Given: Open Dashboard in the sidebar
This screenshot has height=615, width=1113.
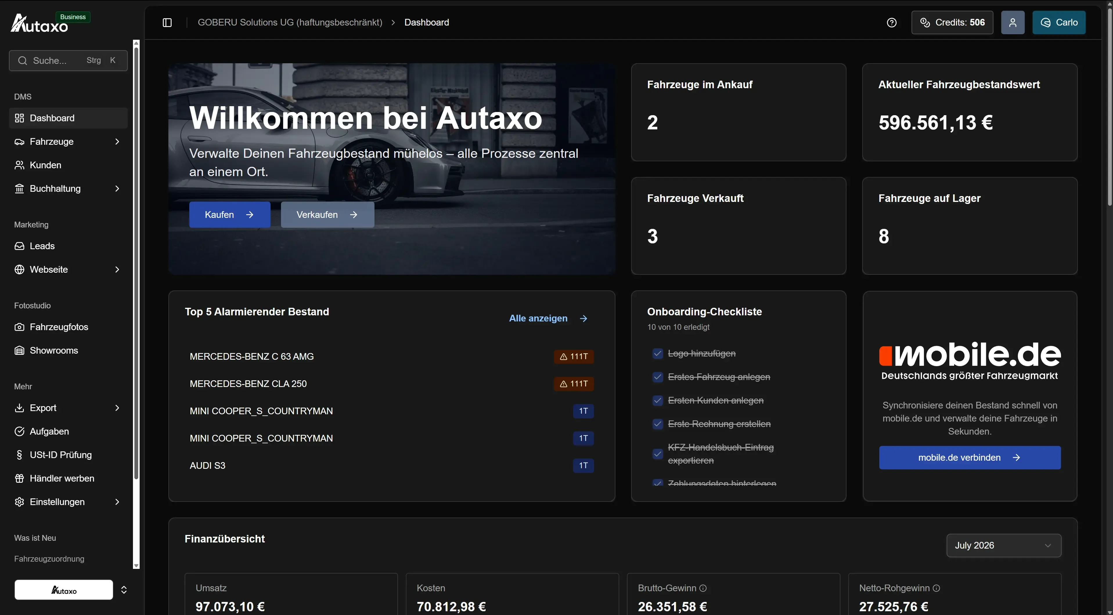Looking at the screenshot, I should [x=68, y=118].
